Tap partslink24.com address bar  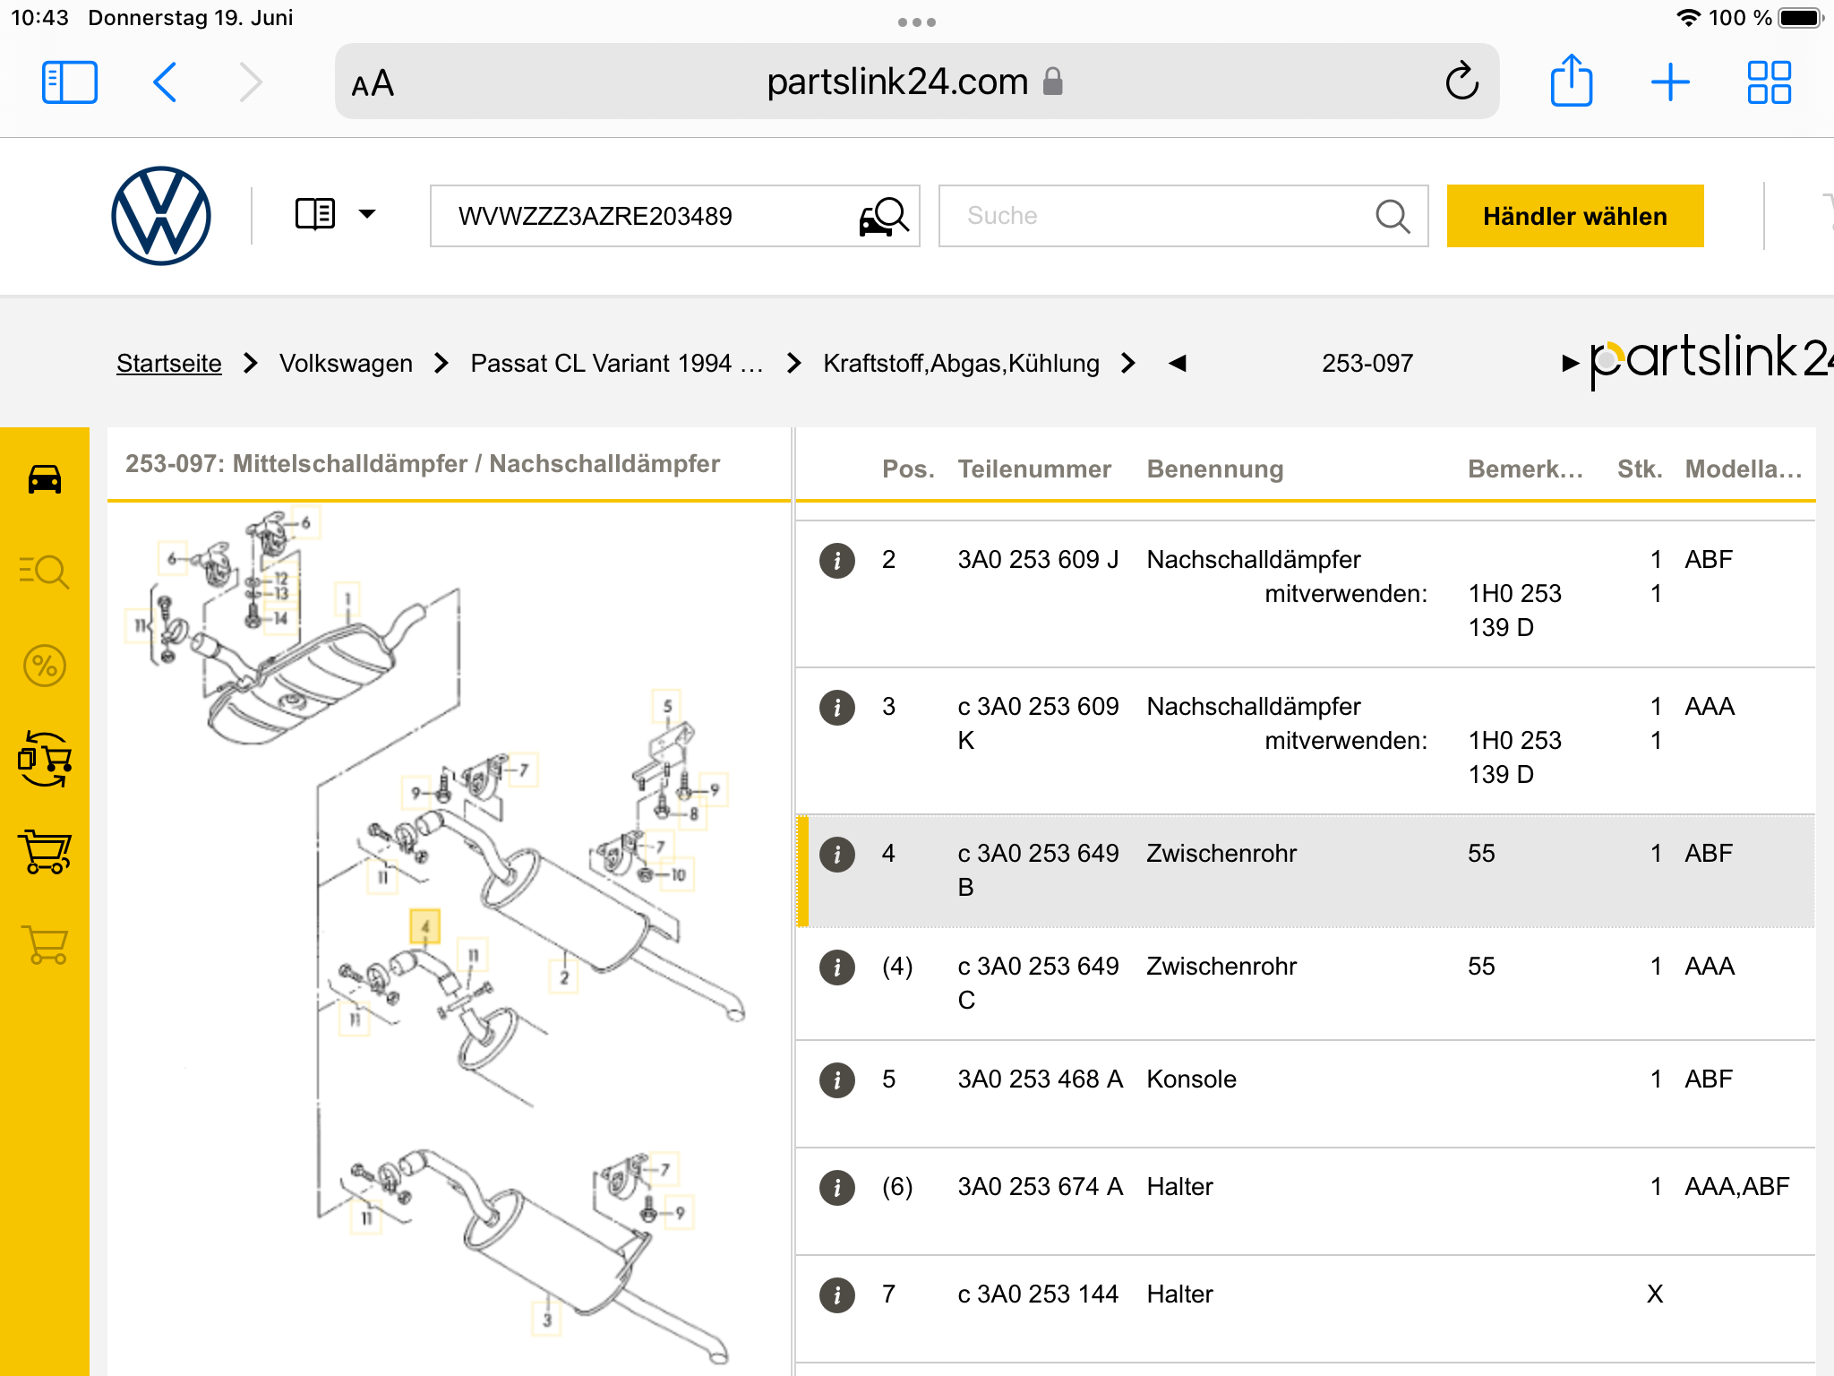(917, 82)
